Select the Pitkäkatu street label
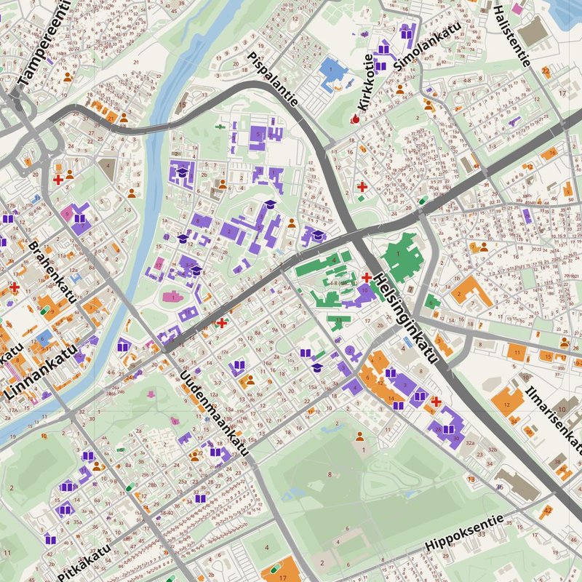The width and height of the screenshot is (582, 582). 84,562
